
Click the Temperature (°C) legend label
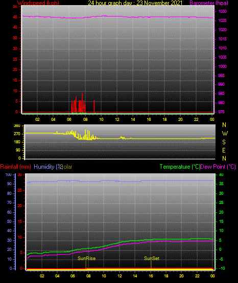(180, 167)
